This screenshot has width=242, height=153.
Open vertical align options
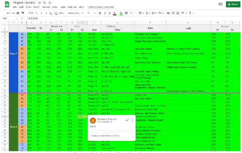(148, 13)
